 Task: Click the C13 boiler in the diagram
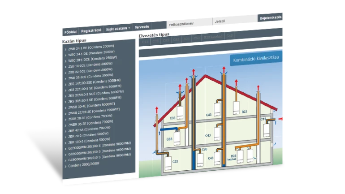coord(267,130)
